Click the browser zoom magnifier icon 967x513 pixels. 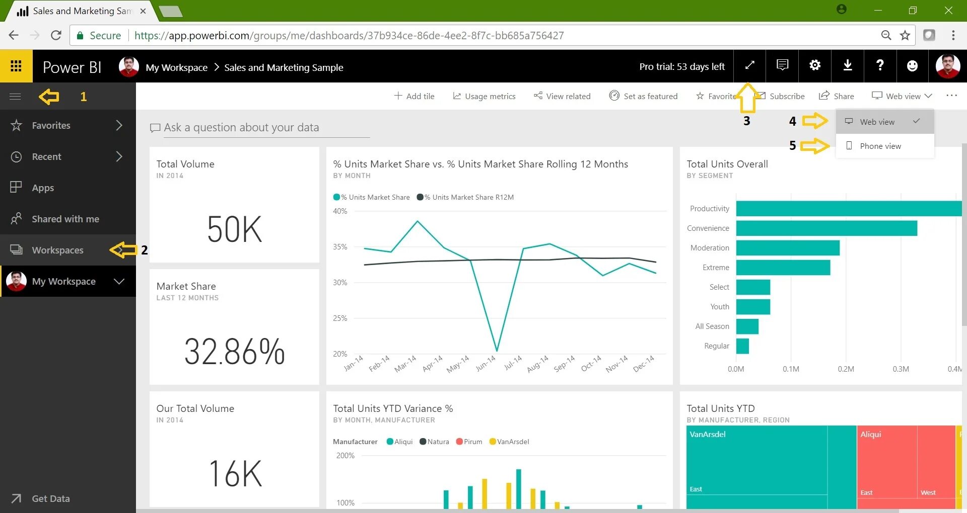point(886,35)
